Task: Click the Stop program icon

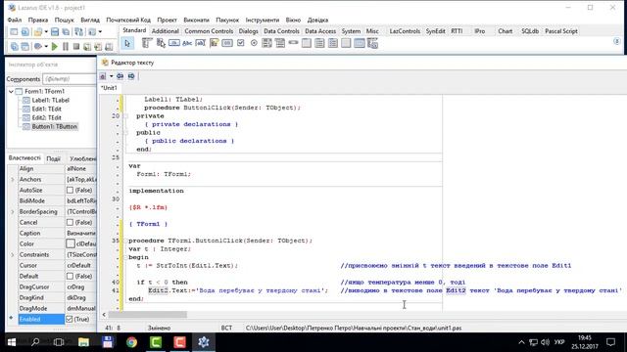Action: 76,47
